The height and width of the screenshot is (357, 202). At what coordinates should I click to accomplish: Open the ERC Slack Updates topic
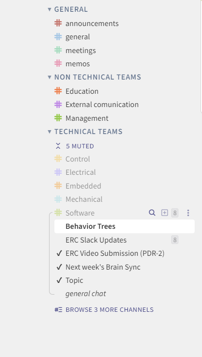click(96, 240)
